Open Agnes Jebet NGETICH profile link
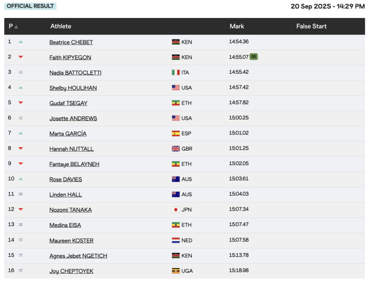The image size is (369, 284). point(78,256)
